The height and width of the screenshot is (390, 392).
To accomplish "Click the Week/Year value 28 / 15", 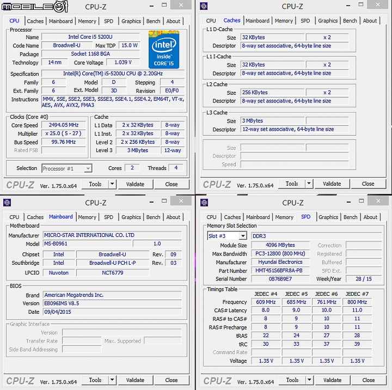I will 364,279.
